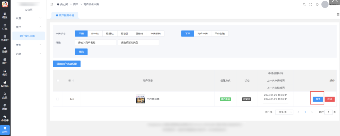Viewport: 340px width, 136px height.
Task: Select 商户报名申请 in the side menu
Action: 29,36
